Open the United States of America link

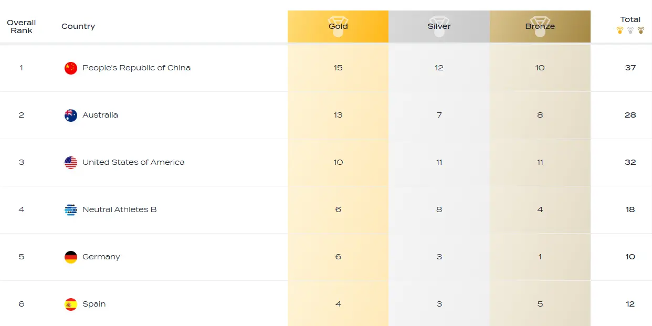[x=133, y=162]
